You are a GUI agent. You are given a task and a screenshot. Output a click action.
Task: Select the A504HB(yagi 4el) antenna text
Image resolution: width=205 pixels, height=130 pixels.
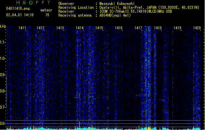(115, 15)
